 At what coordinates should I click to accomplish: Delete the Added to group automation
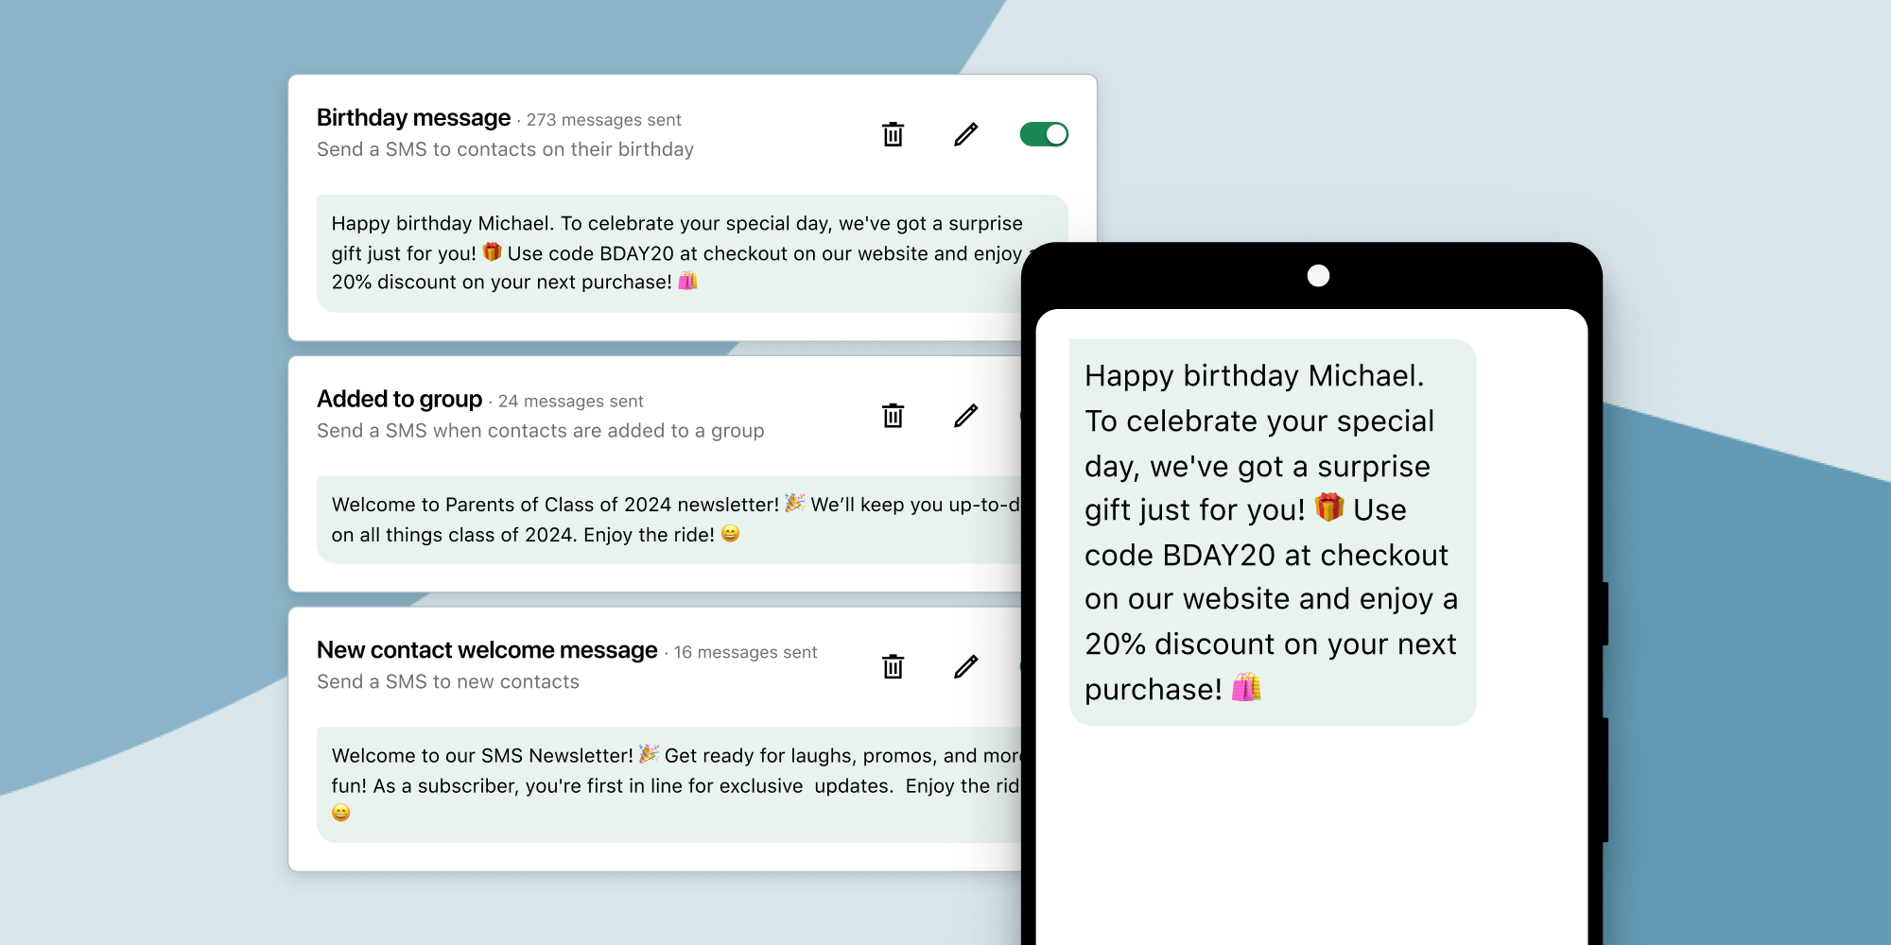tap(893, 416)
